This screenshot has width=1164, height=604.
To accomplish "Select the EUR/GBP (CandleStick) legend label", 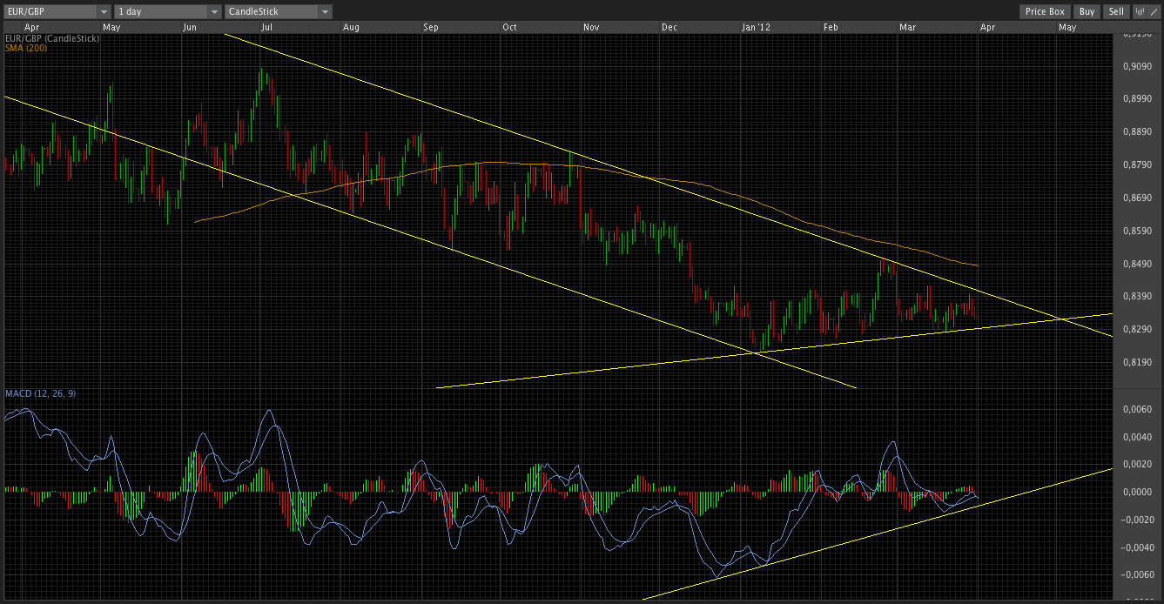I will 52,38.
